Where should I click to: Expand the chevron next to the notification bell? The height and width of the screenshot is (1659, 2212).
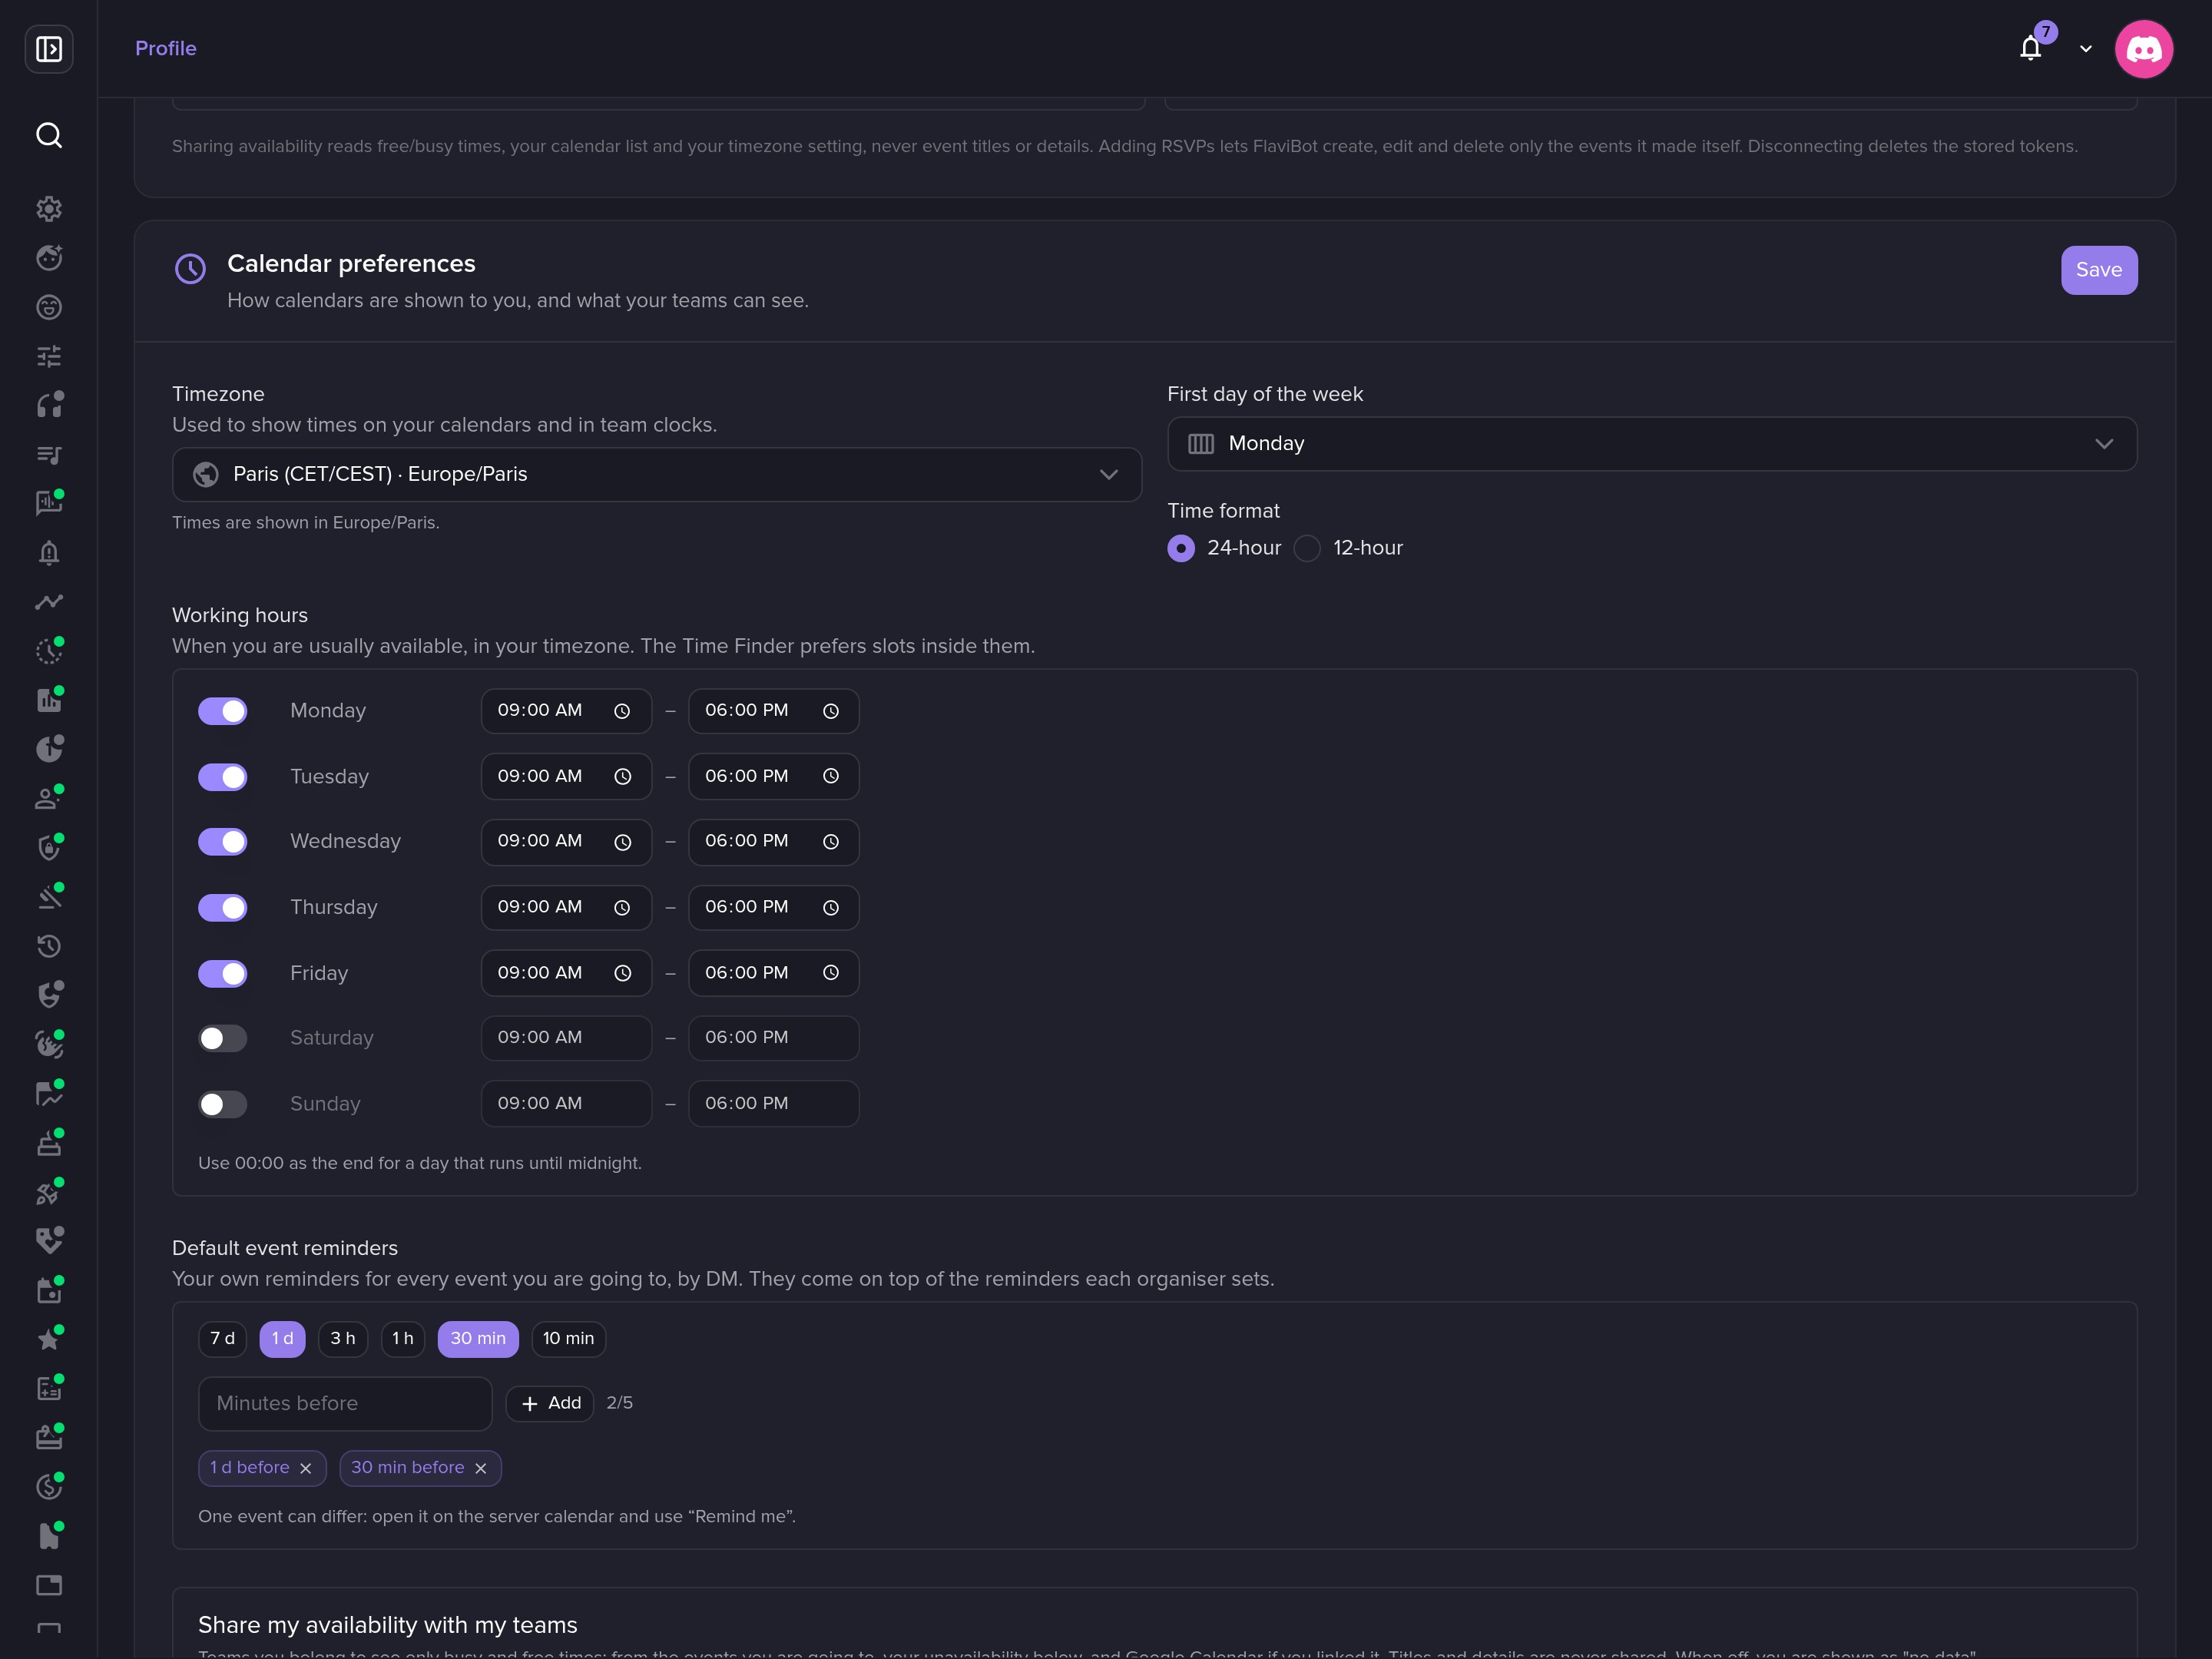[2086, 48]
